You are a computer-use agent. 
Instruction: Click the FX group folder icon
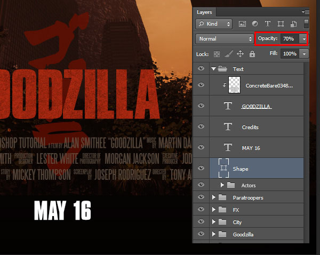click(x=222, y=210)
